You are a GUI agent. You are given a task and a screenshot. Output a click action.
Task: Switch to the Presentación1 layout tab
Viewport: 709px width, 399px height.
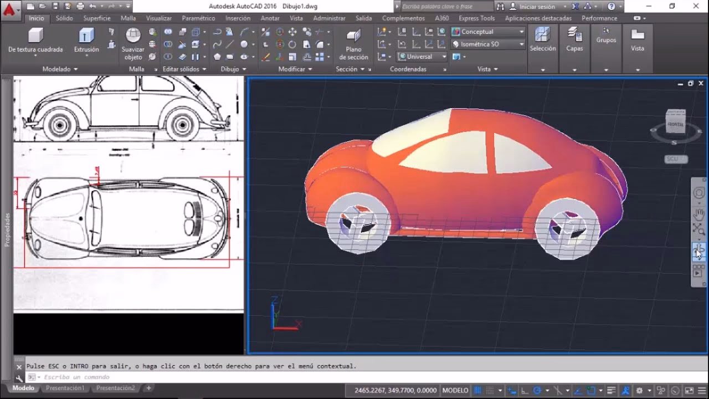coord(64,388)
